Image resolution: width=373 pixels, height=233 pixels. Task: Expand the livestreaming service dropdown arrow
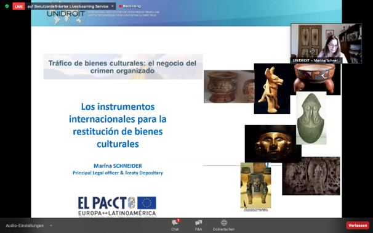click(x=113, y=6)
